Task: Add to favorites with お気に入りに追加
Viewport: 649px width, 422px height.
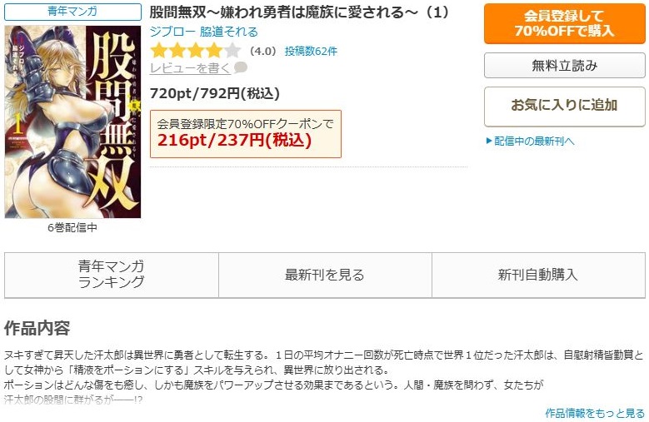Action: tap(565, 106)
